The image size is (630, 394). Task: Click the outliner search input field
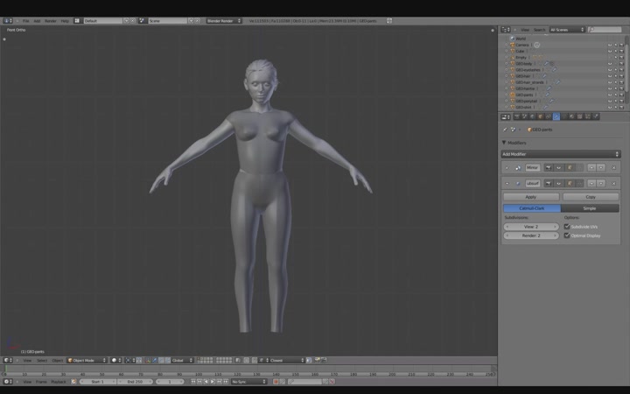click(x=605, y=30)
